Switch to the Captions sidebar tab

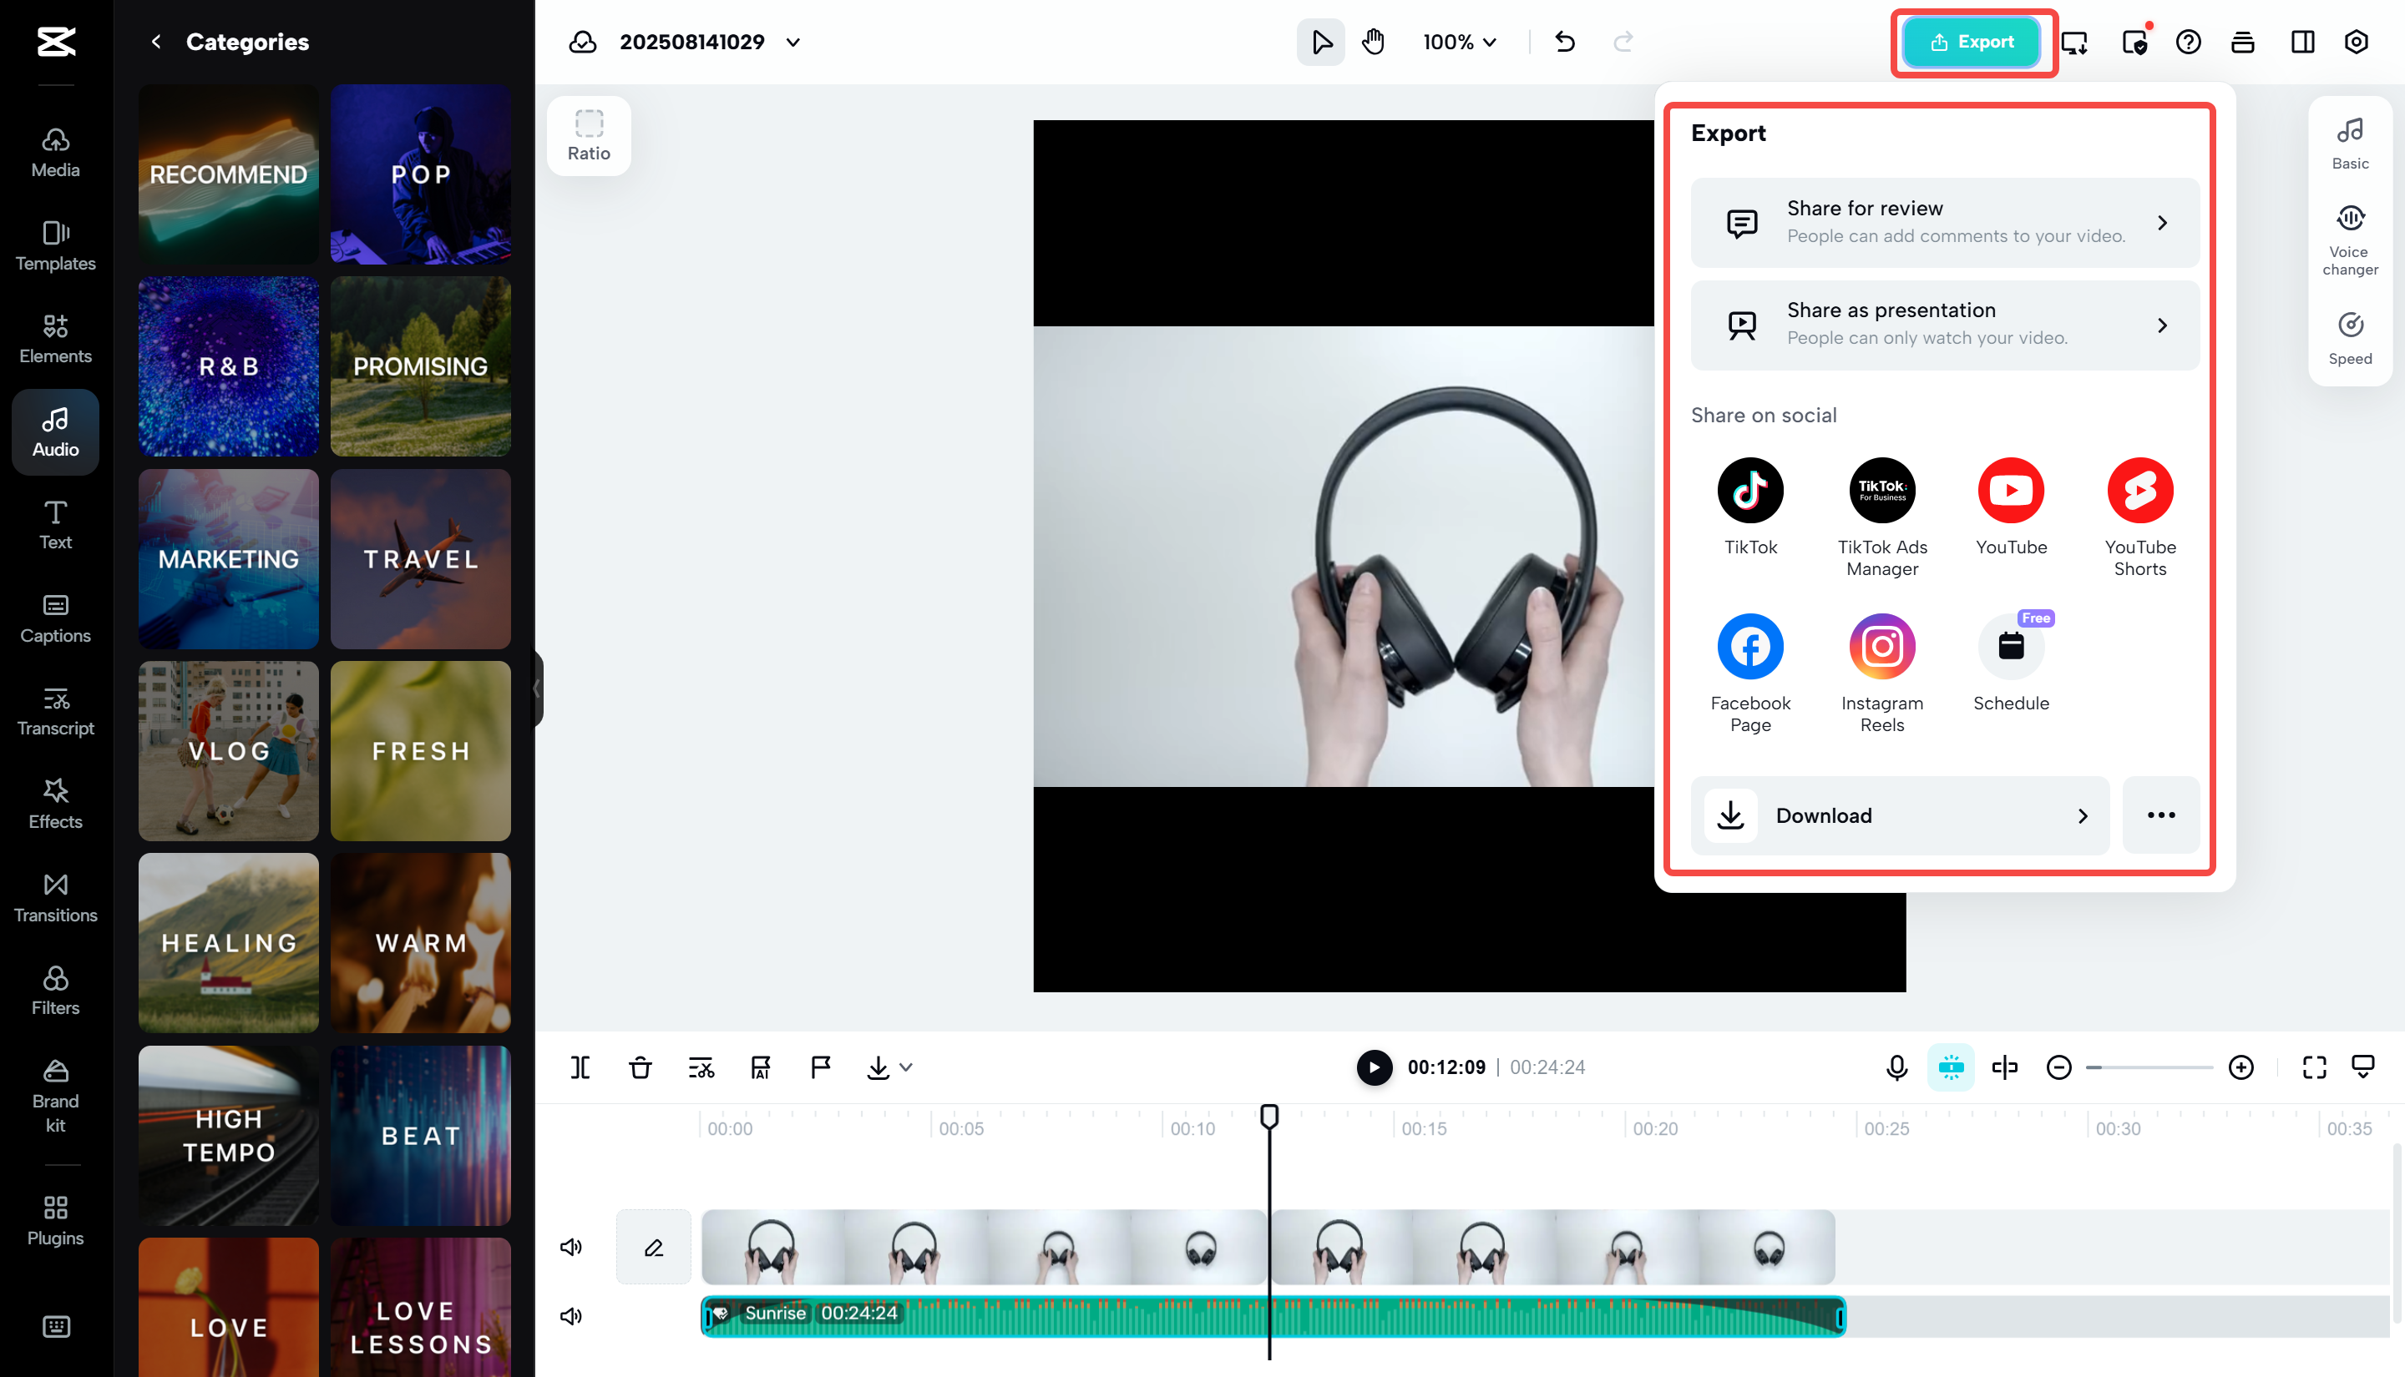55,618
